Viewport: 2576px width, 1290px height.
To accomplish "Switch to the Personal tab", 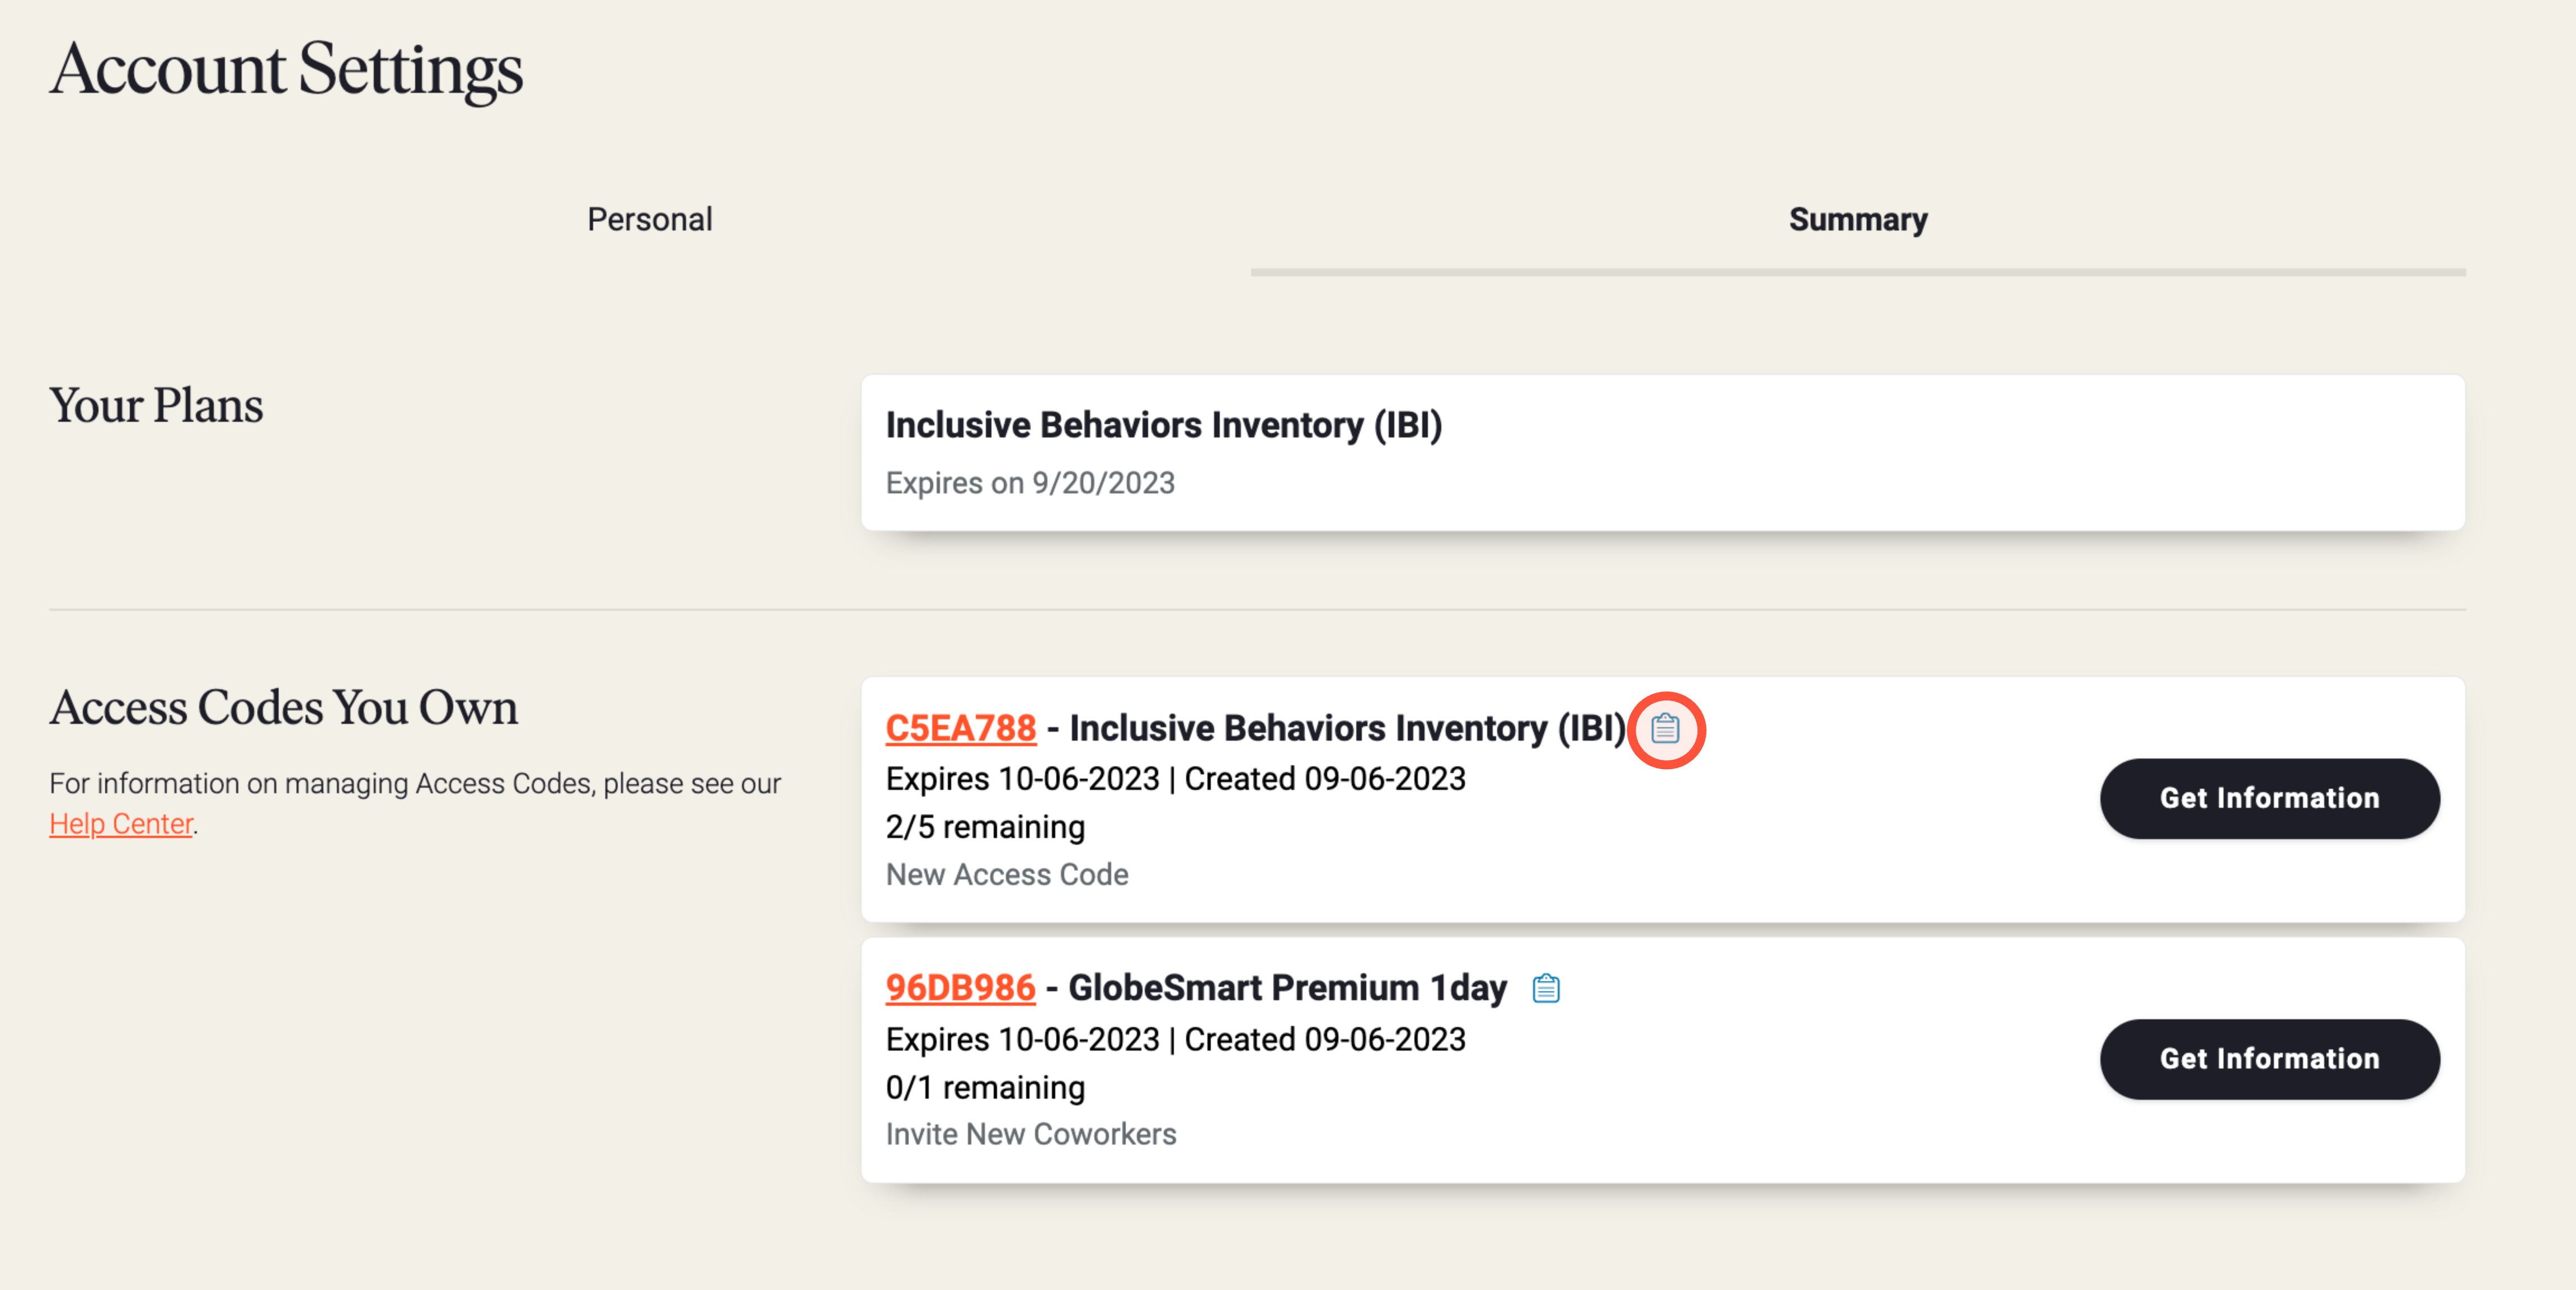I will pyautogui.click(x=649, y=219).
